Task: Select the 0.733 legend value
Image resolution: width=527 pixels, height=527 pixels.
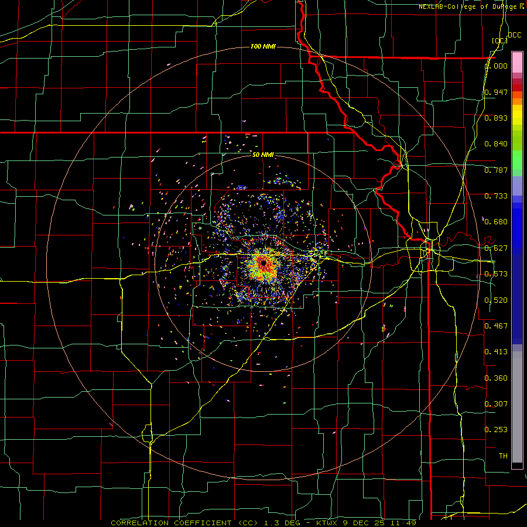Action: 496,196
